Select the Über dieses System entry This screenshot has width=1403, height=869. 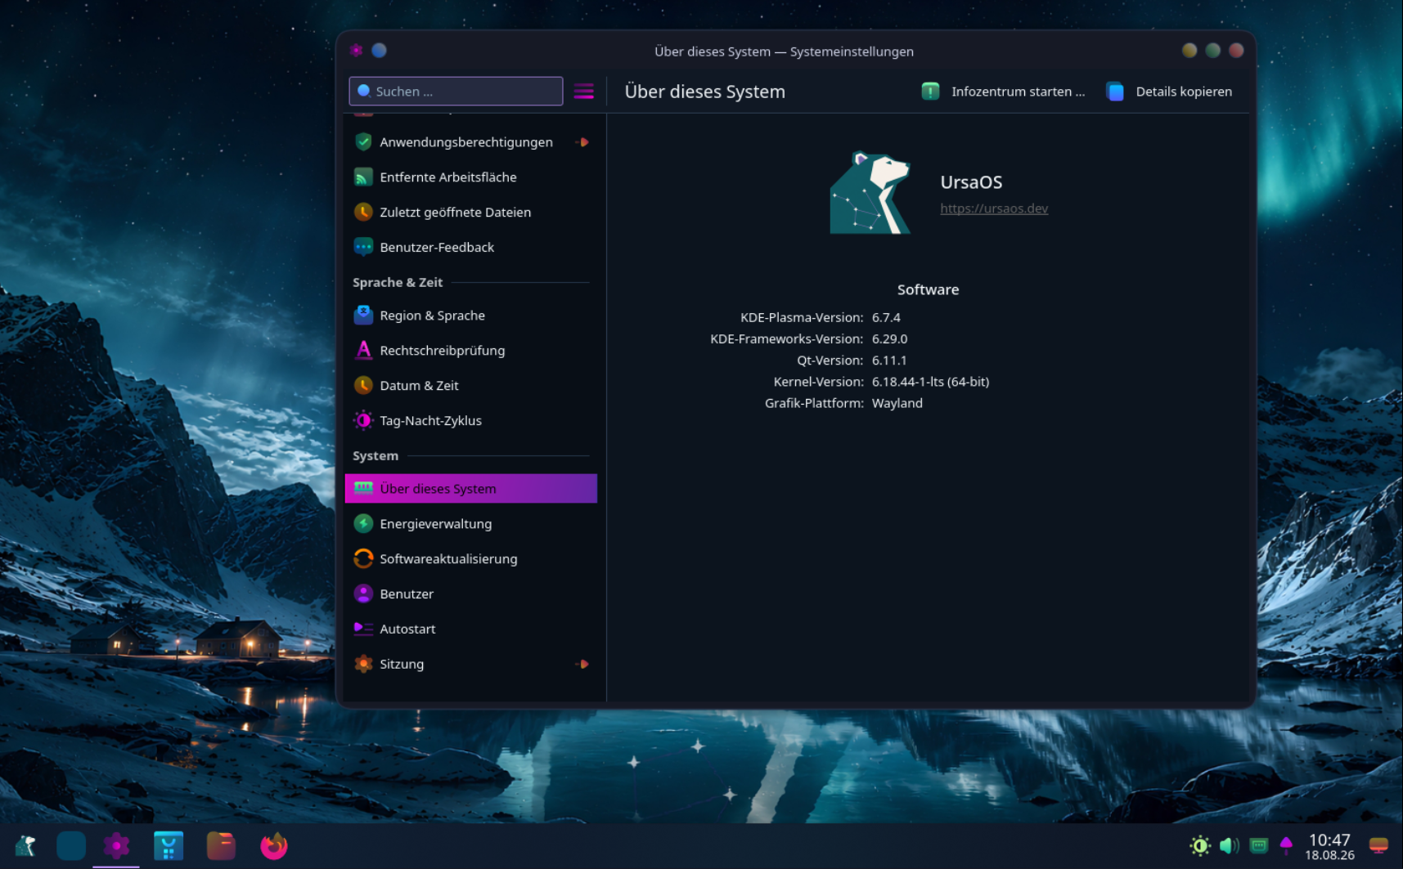pos(471,489)
